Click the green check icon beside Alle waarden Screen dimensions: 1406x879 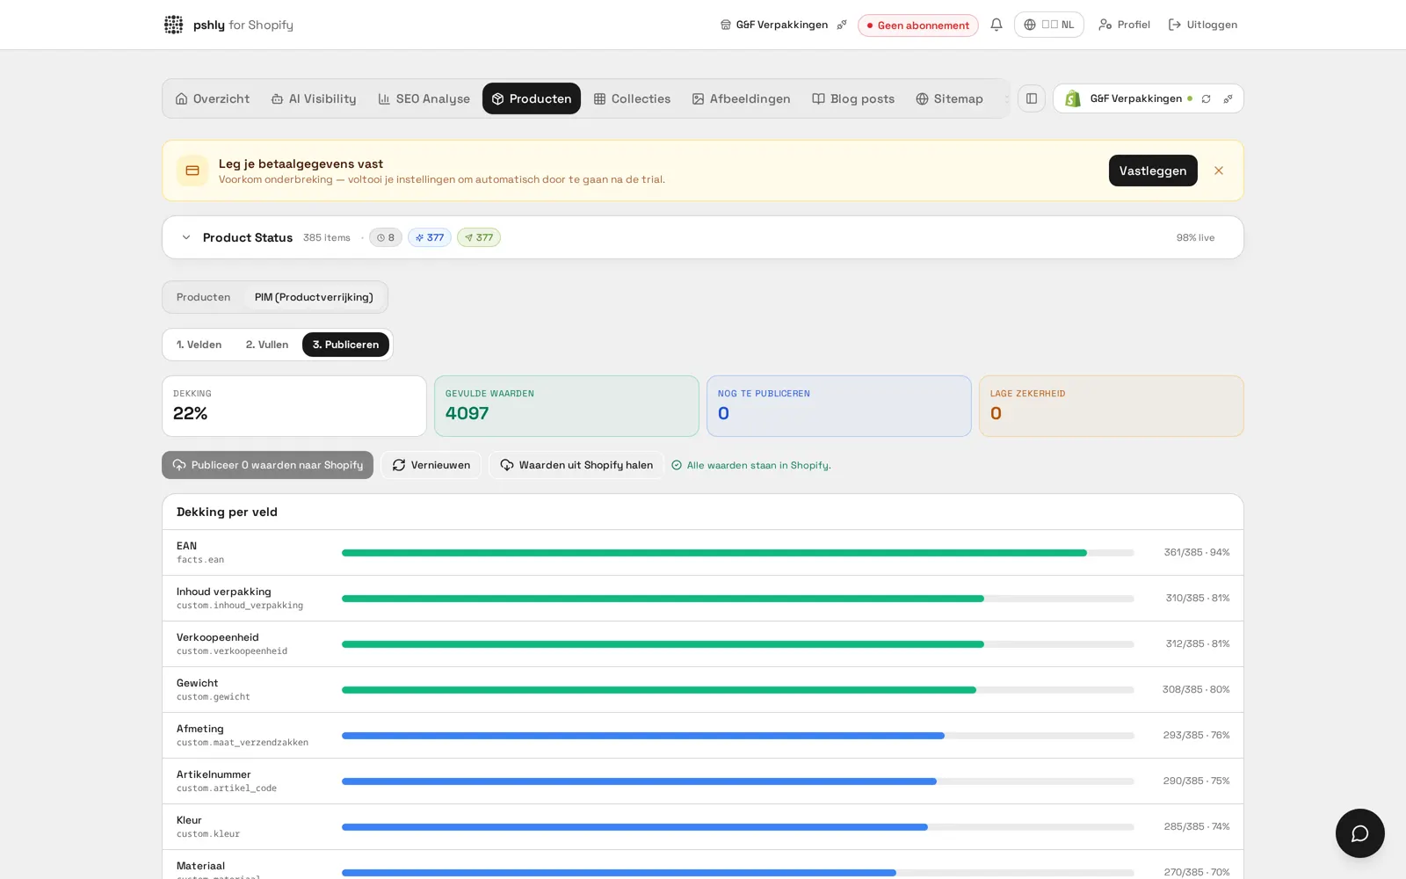[677, 465]
